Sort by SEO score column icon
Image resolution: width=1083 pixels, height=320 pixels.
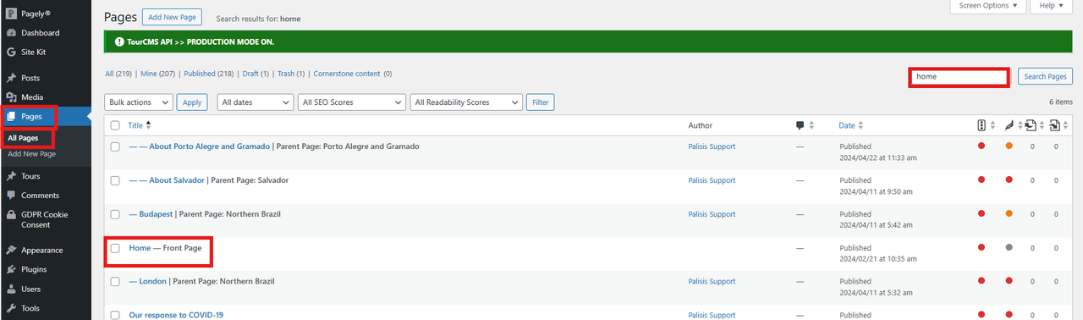tap(981, 125)
